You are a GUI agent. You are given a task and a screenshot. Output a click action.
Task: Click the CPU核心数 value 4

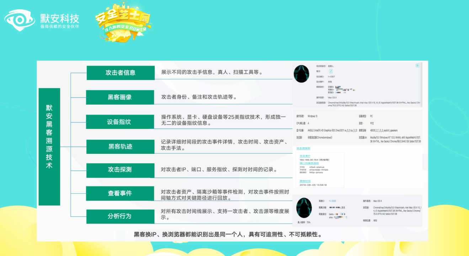click(308, 123)
